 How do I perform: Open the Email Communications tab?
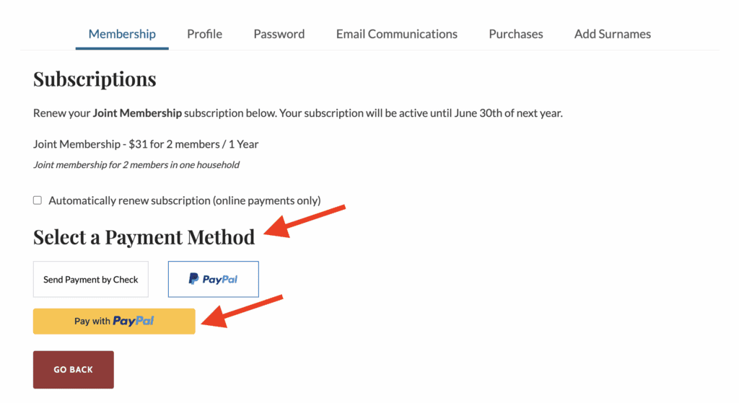(x=396, y=34)
